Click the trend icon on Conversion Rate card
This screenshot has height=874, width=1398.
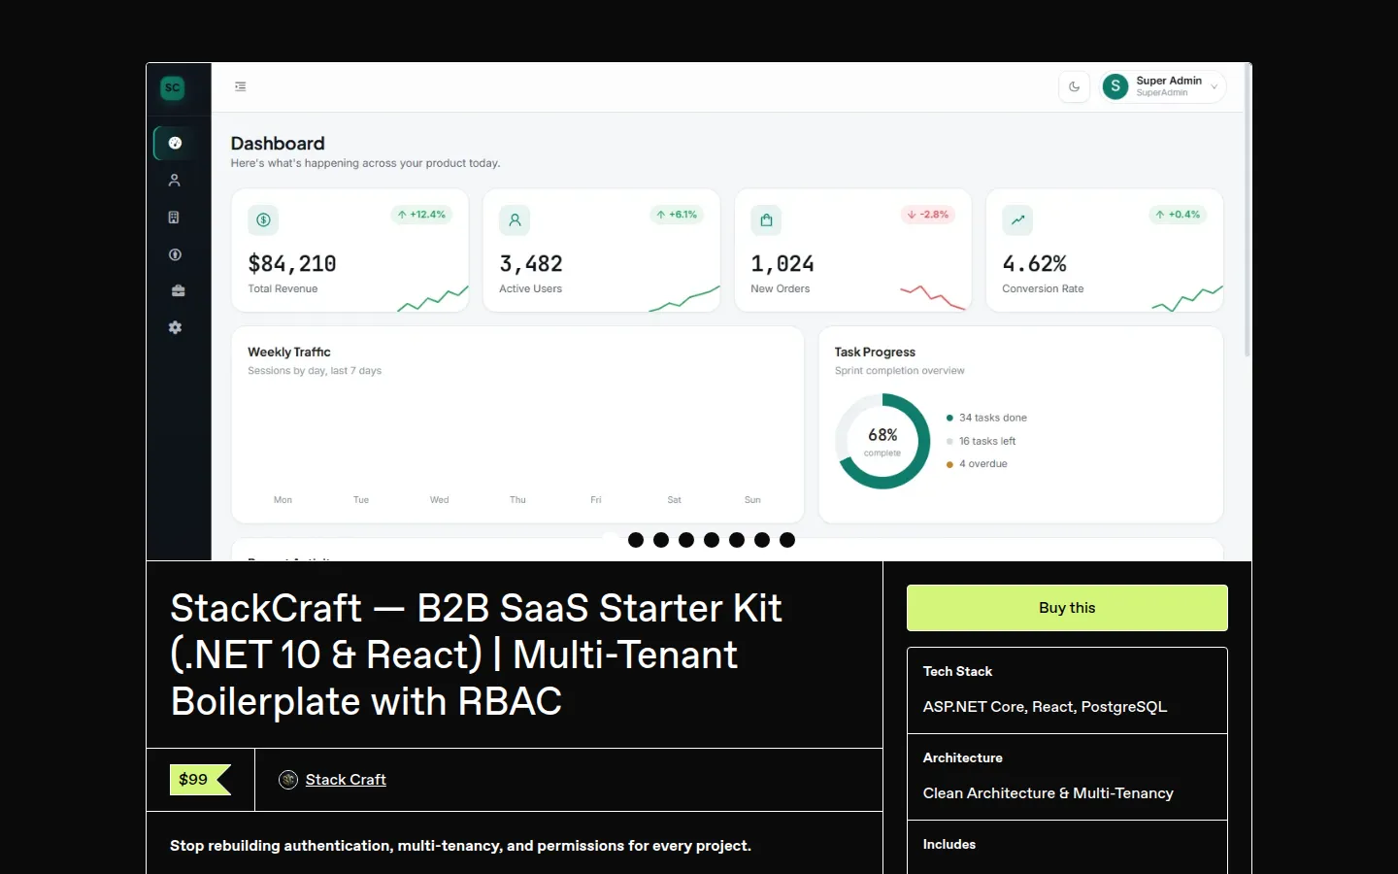point(1017,220)
